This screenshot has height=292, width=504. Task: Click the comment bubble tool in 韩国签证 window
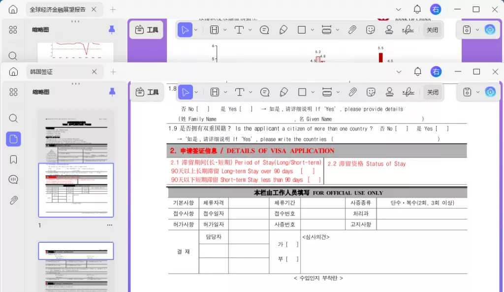265,92
